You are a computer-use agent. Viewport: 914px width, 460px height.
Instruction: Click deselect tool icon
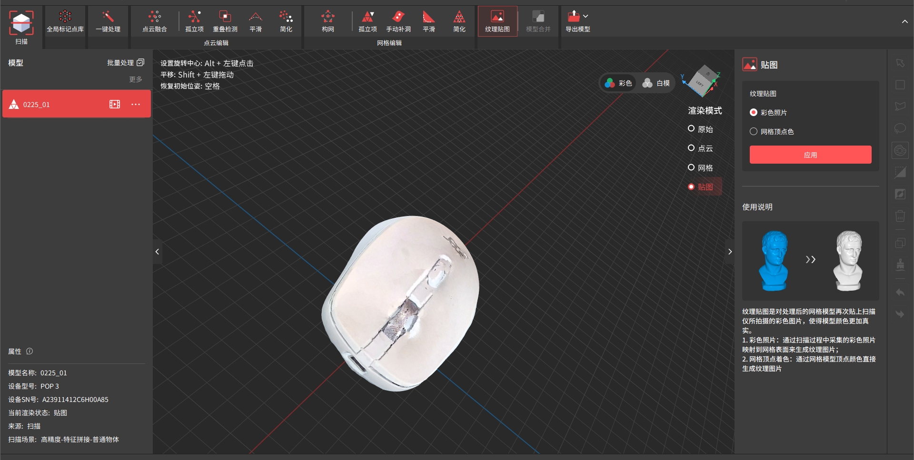(900, 194)
